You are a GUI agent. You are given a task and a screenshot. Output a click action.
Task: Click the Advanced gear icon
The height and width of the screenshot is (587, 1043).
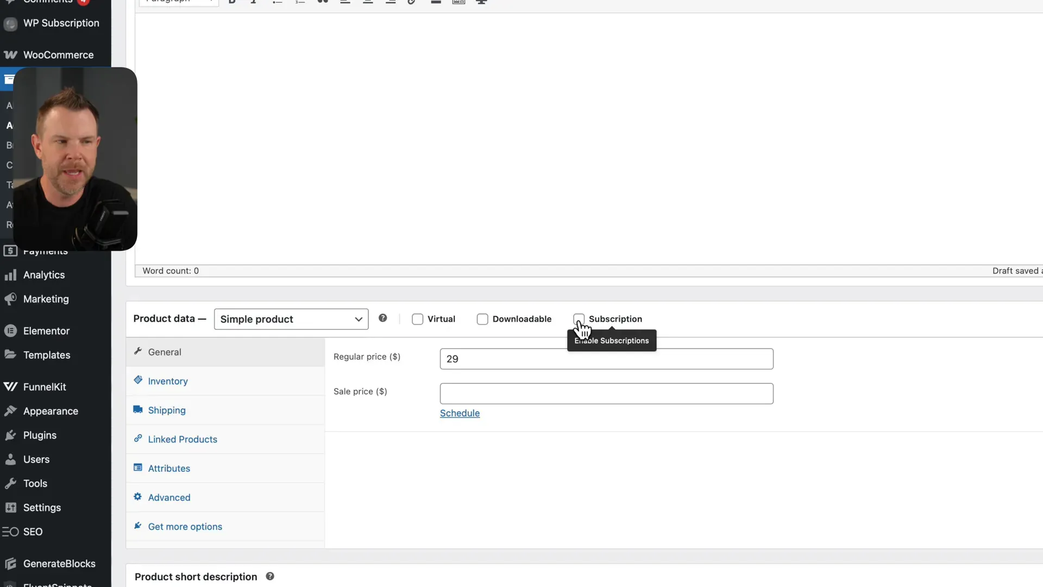[138, 496]
